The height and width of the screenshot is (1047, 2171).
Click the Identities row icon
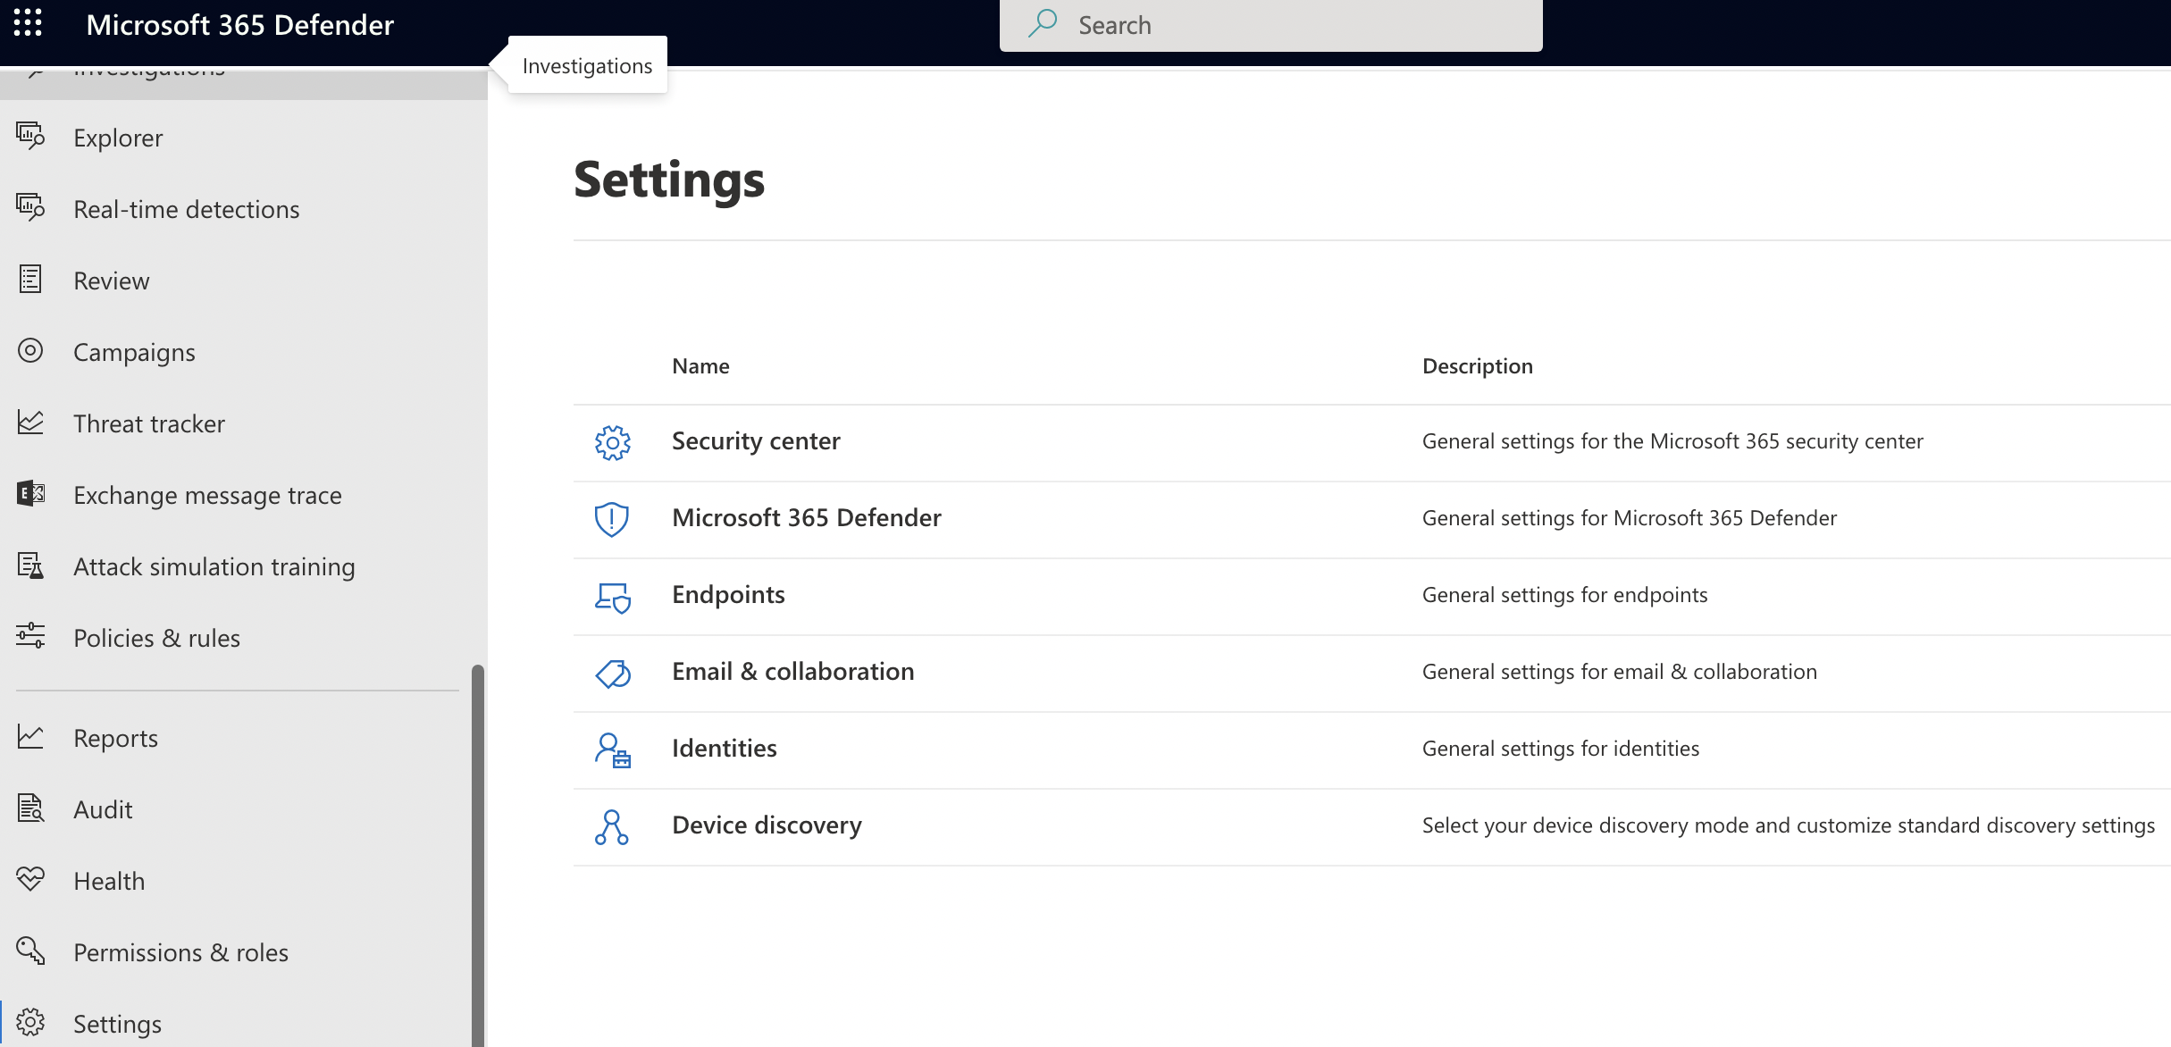613,750
